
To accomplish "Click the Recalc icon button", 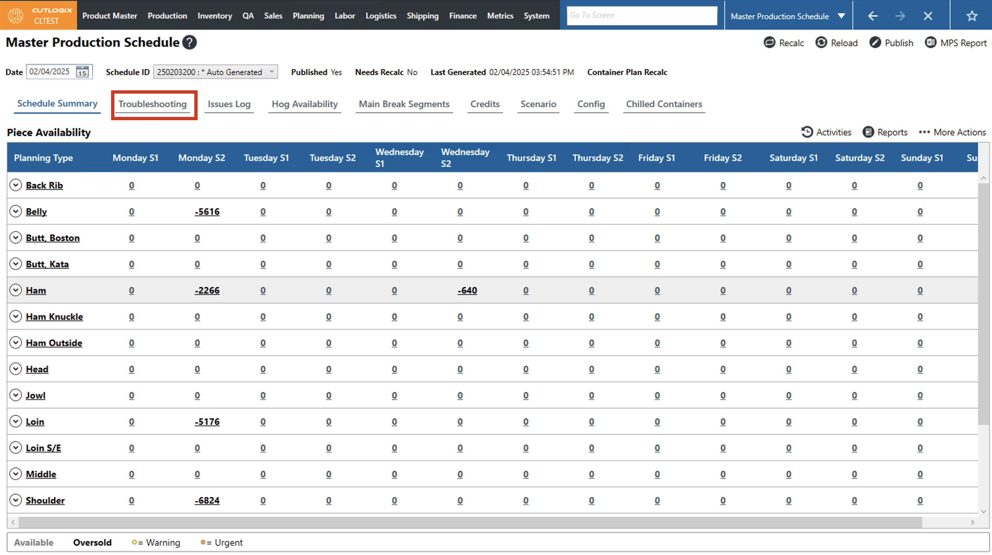I will (769, 43).
